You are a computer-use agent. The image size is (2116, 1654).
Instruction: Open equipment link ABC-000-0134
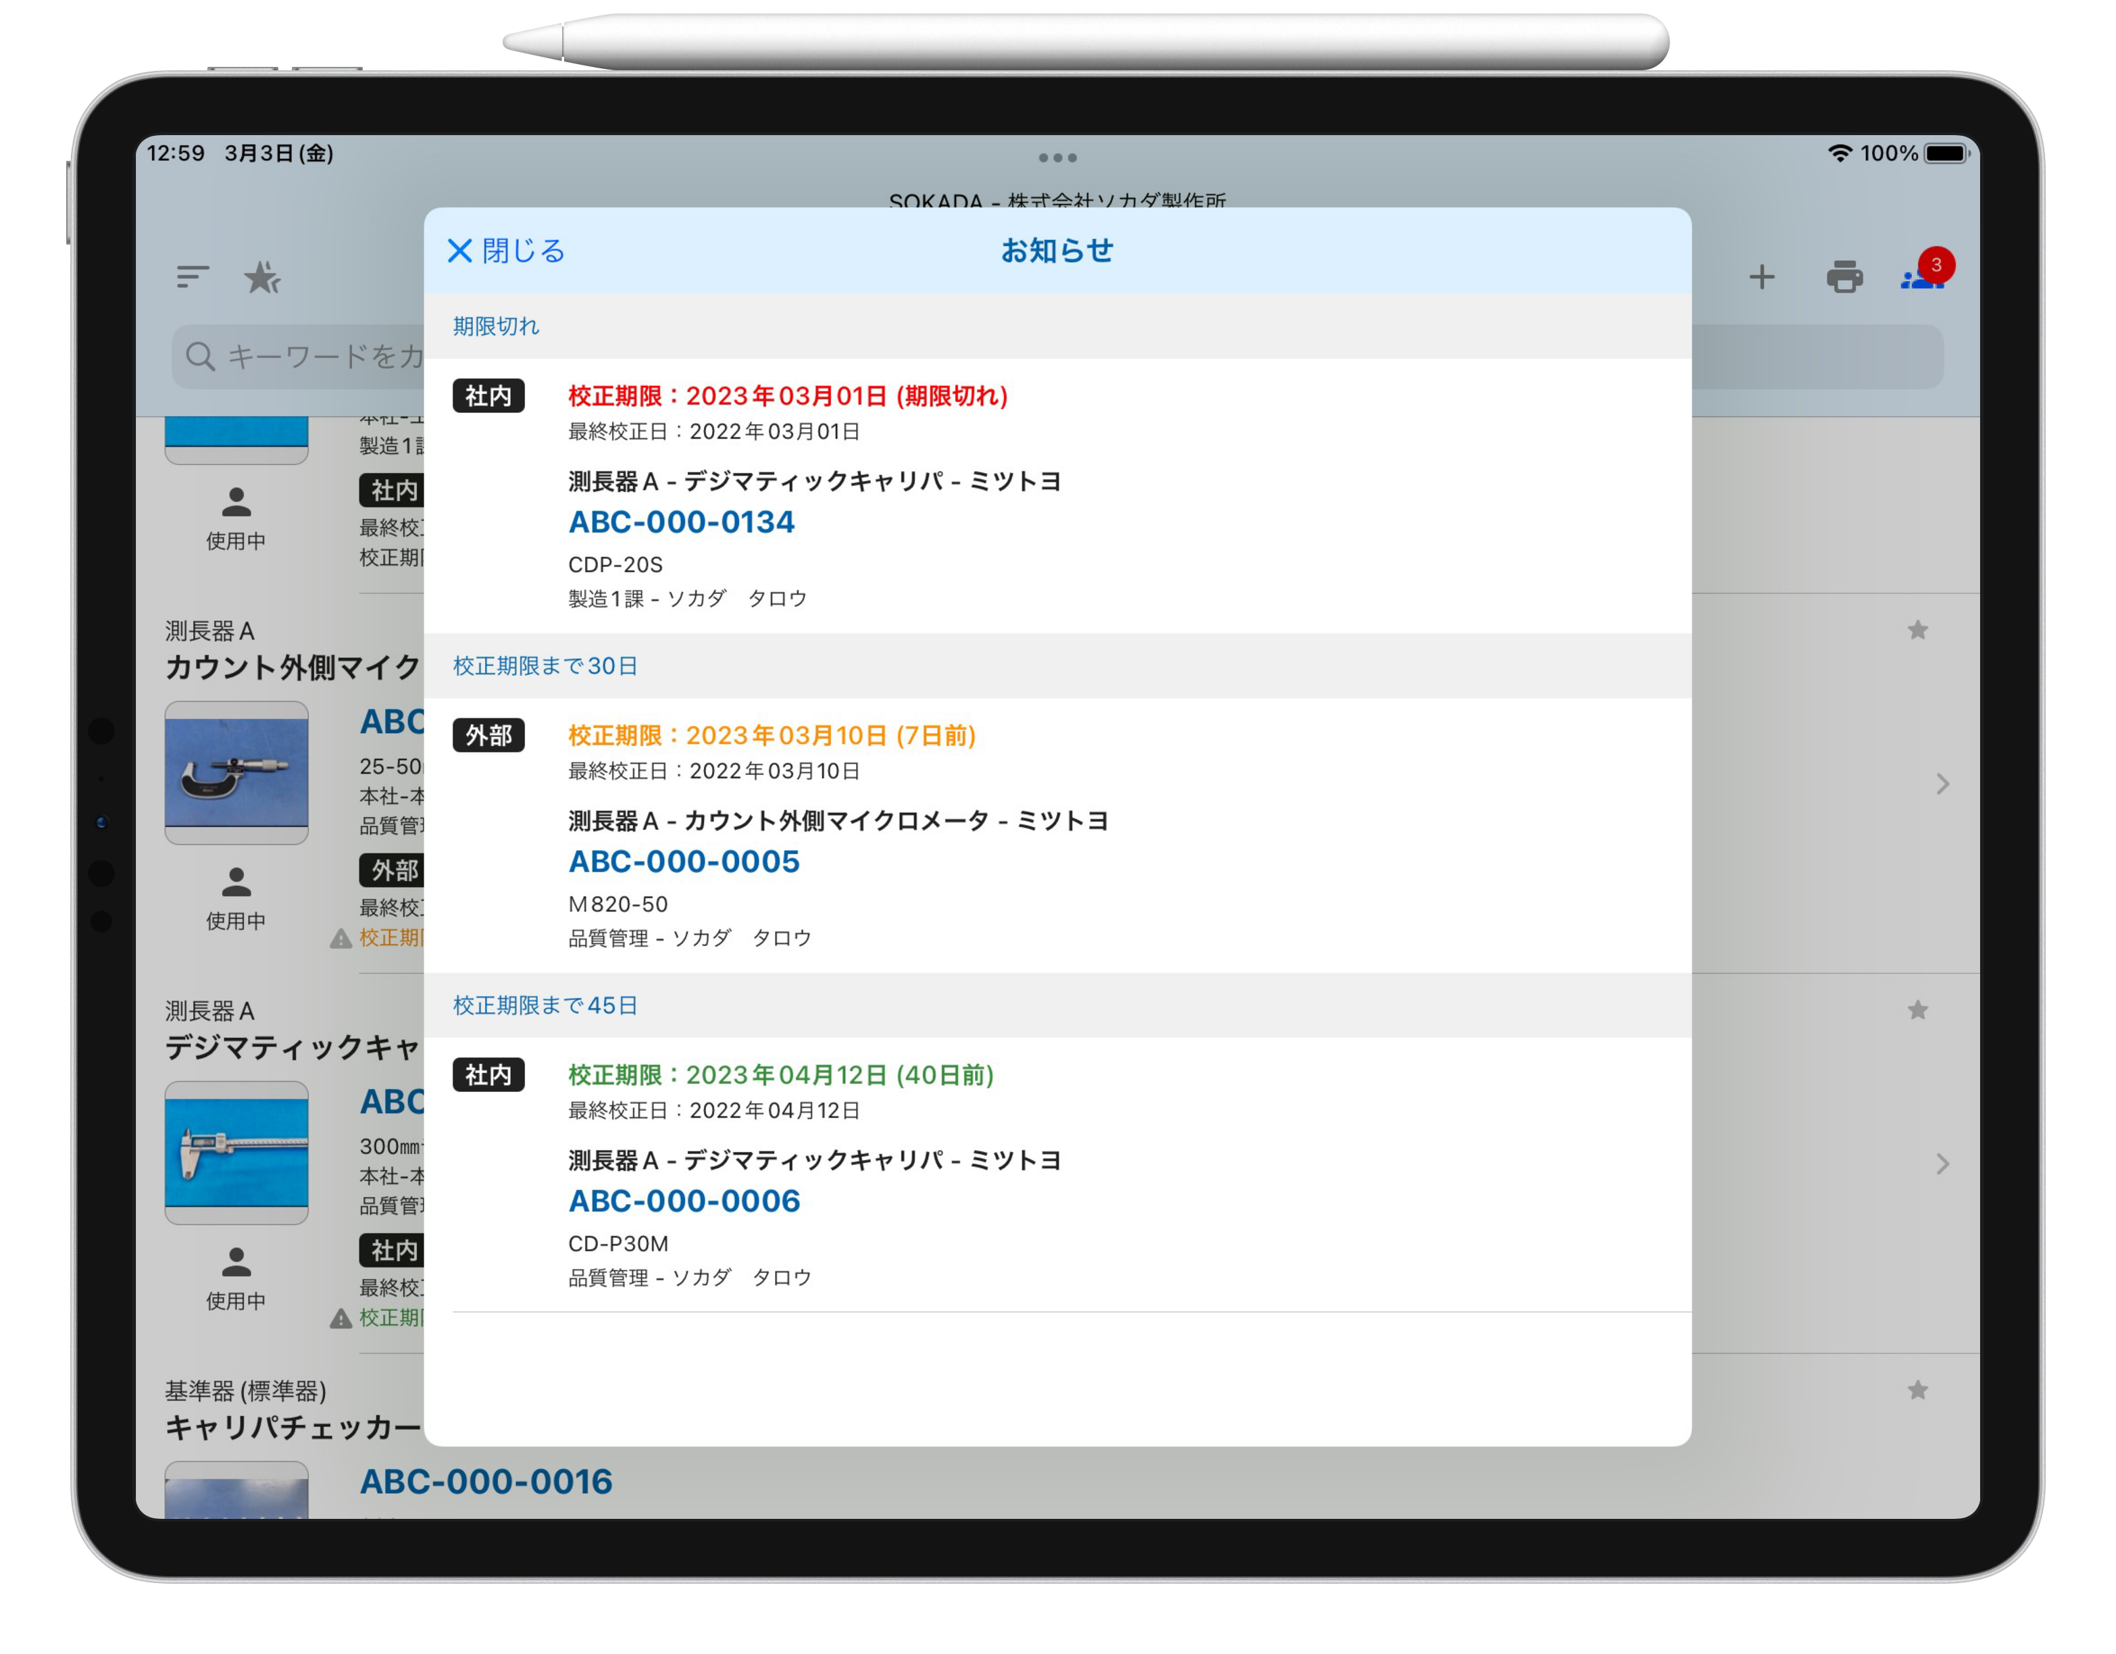click(x=681, y=522)
